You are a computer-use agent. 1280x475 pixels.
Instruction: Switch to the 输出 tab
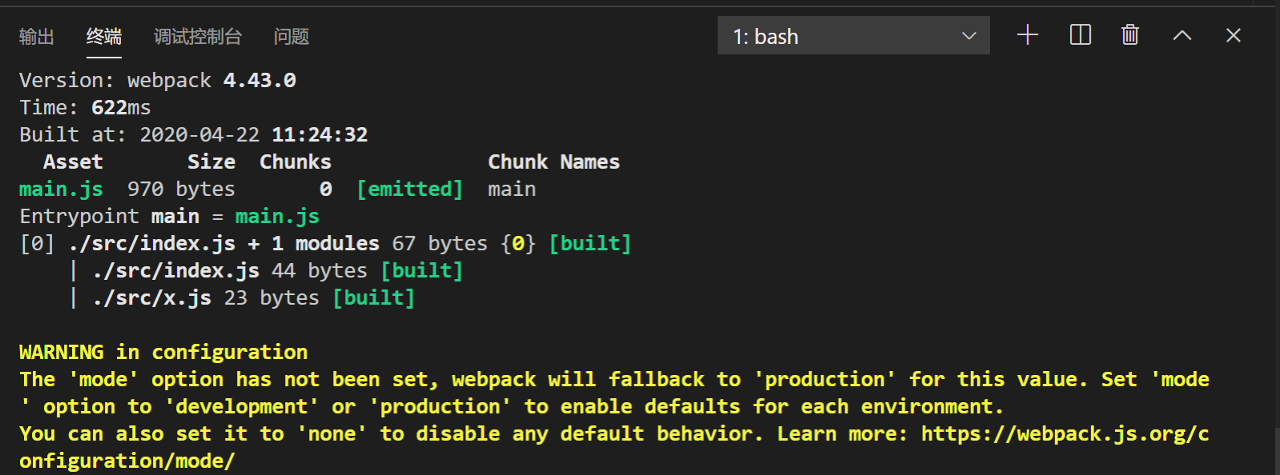tap(37, 37)
